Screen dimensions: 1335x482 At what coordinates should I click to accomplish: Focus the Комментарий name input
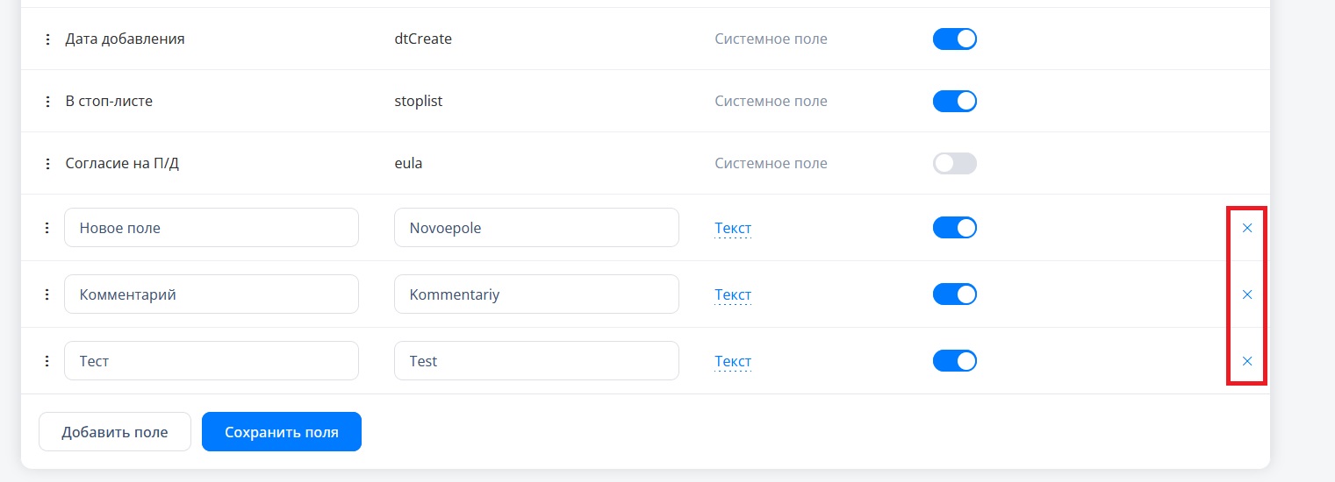pos(212,294)
